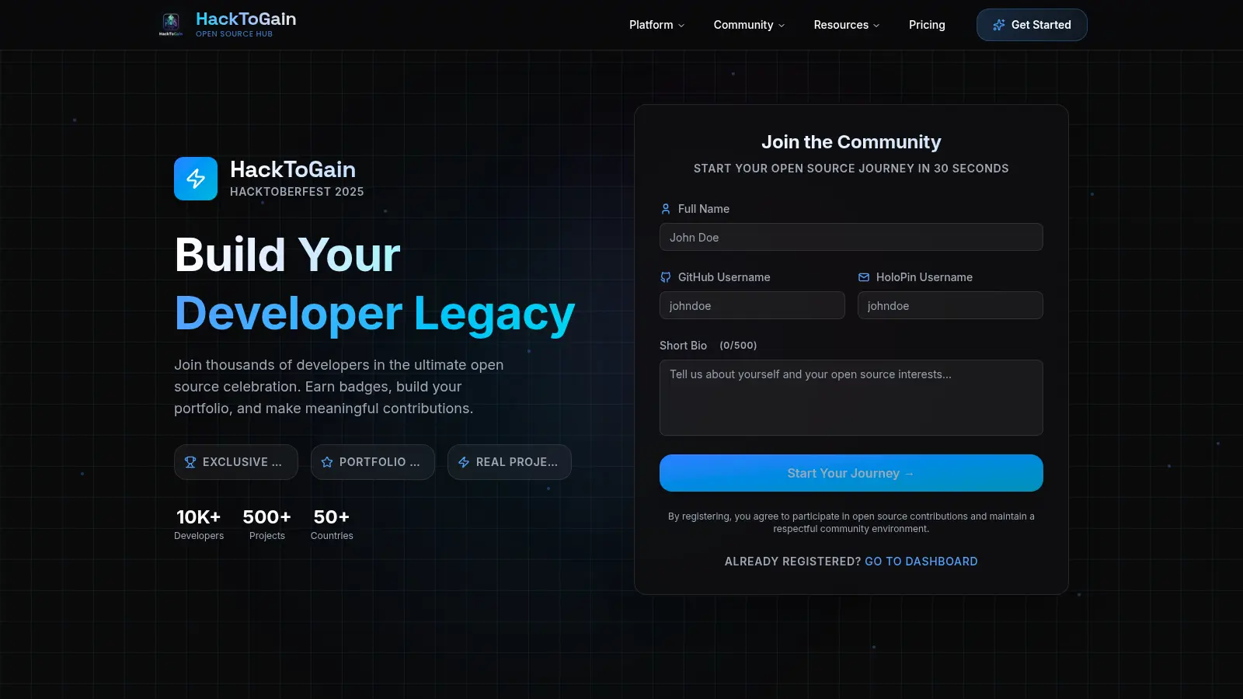Open the Pricing page
The height and width of the screenshot is (699, 1243).
click(927, 25)
